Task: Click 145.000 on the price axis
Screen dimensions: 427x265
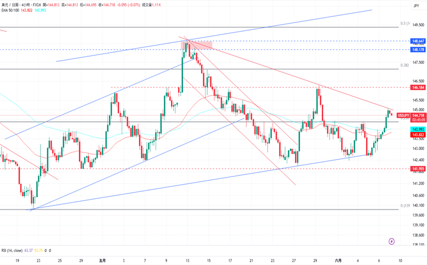Action: click(x=418, y=109)
